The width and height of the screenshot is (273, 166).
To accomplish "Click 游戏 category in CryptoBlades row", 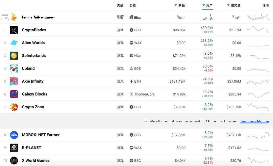I will click(x=120, y=30).
